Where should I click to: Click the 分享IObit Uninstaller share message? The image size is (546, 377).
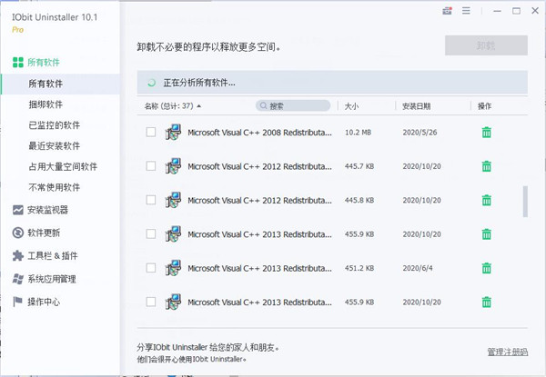tap(208, 347)
